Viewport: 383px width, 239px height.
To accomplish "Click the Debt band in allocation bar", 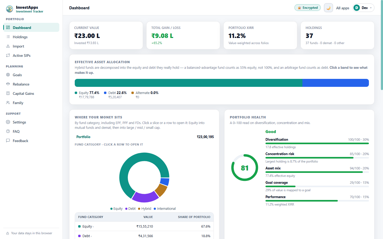I will pos(336,83).
